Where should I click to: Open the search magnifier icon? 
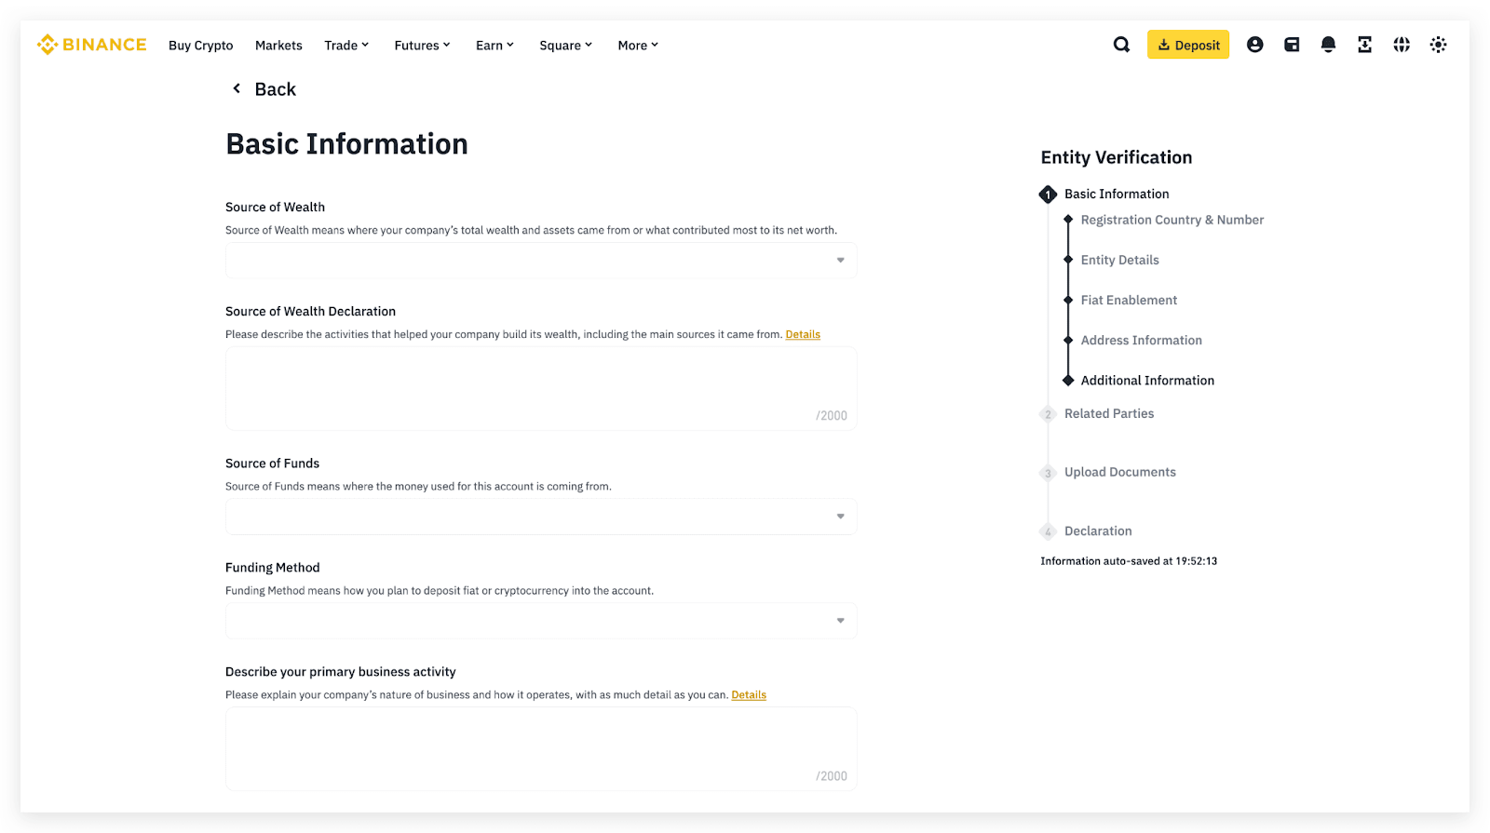click(1121, 45)
